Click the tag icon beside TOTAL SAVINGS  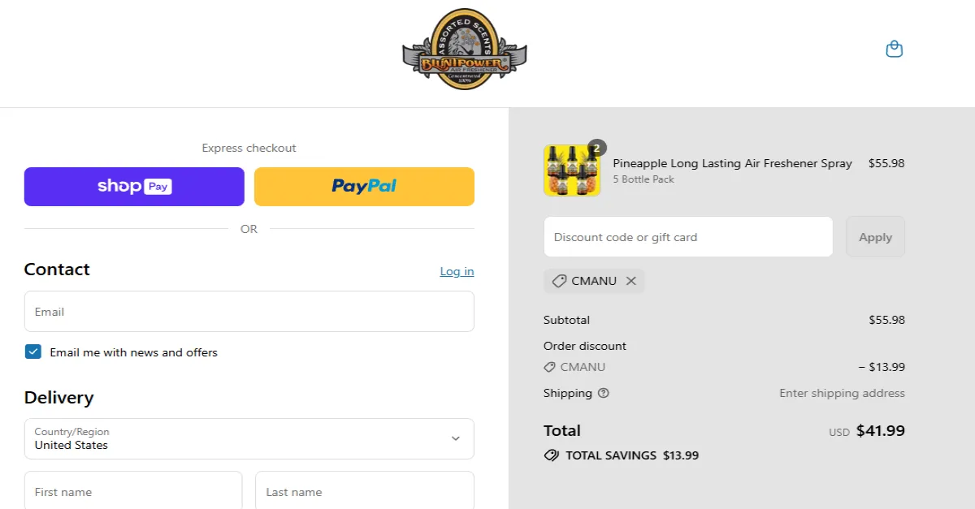coord(552,455)
